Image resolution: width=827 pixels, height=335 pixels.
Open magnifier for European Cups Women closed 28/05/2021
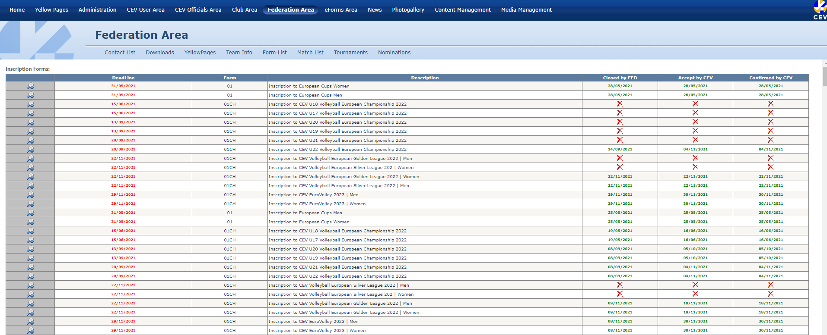[30, 86]
